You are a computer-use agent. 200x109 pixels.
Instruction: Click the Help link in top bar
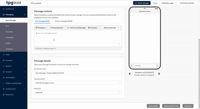[x=155, y=3]
